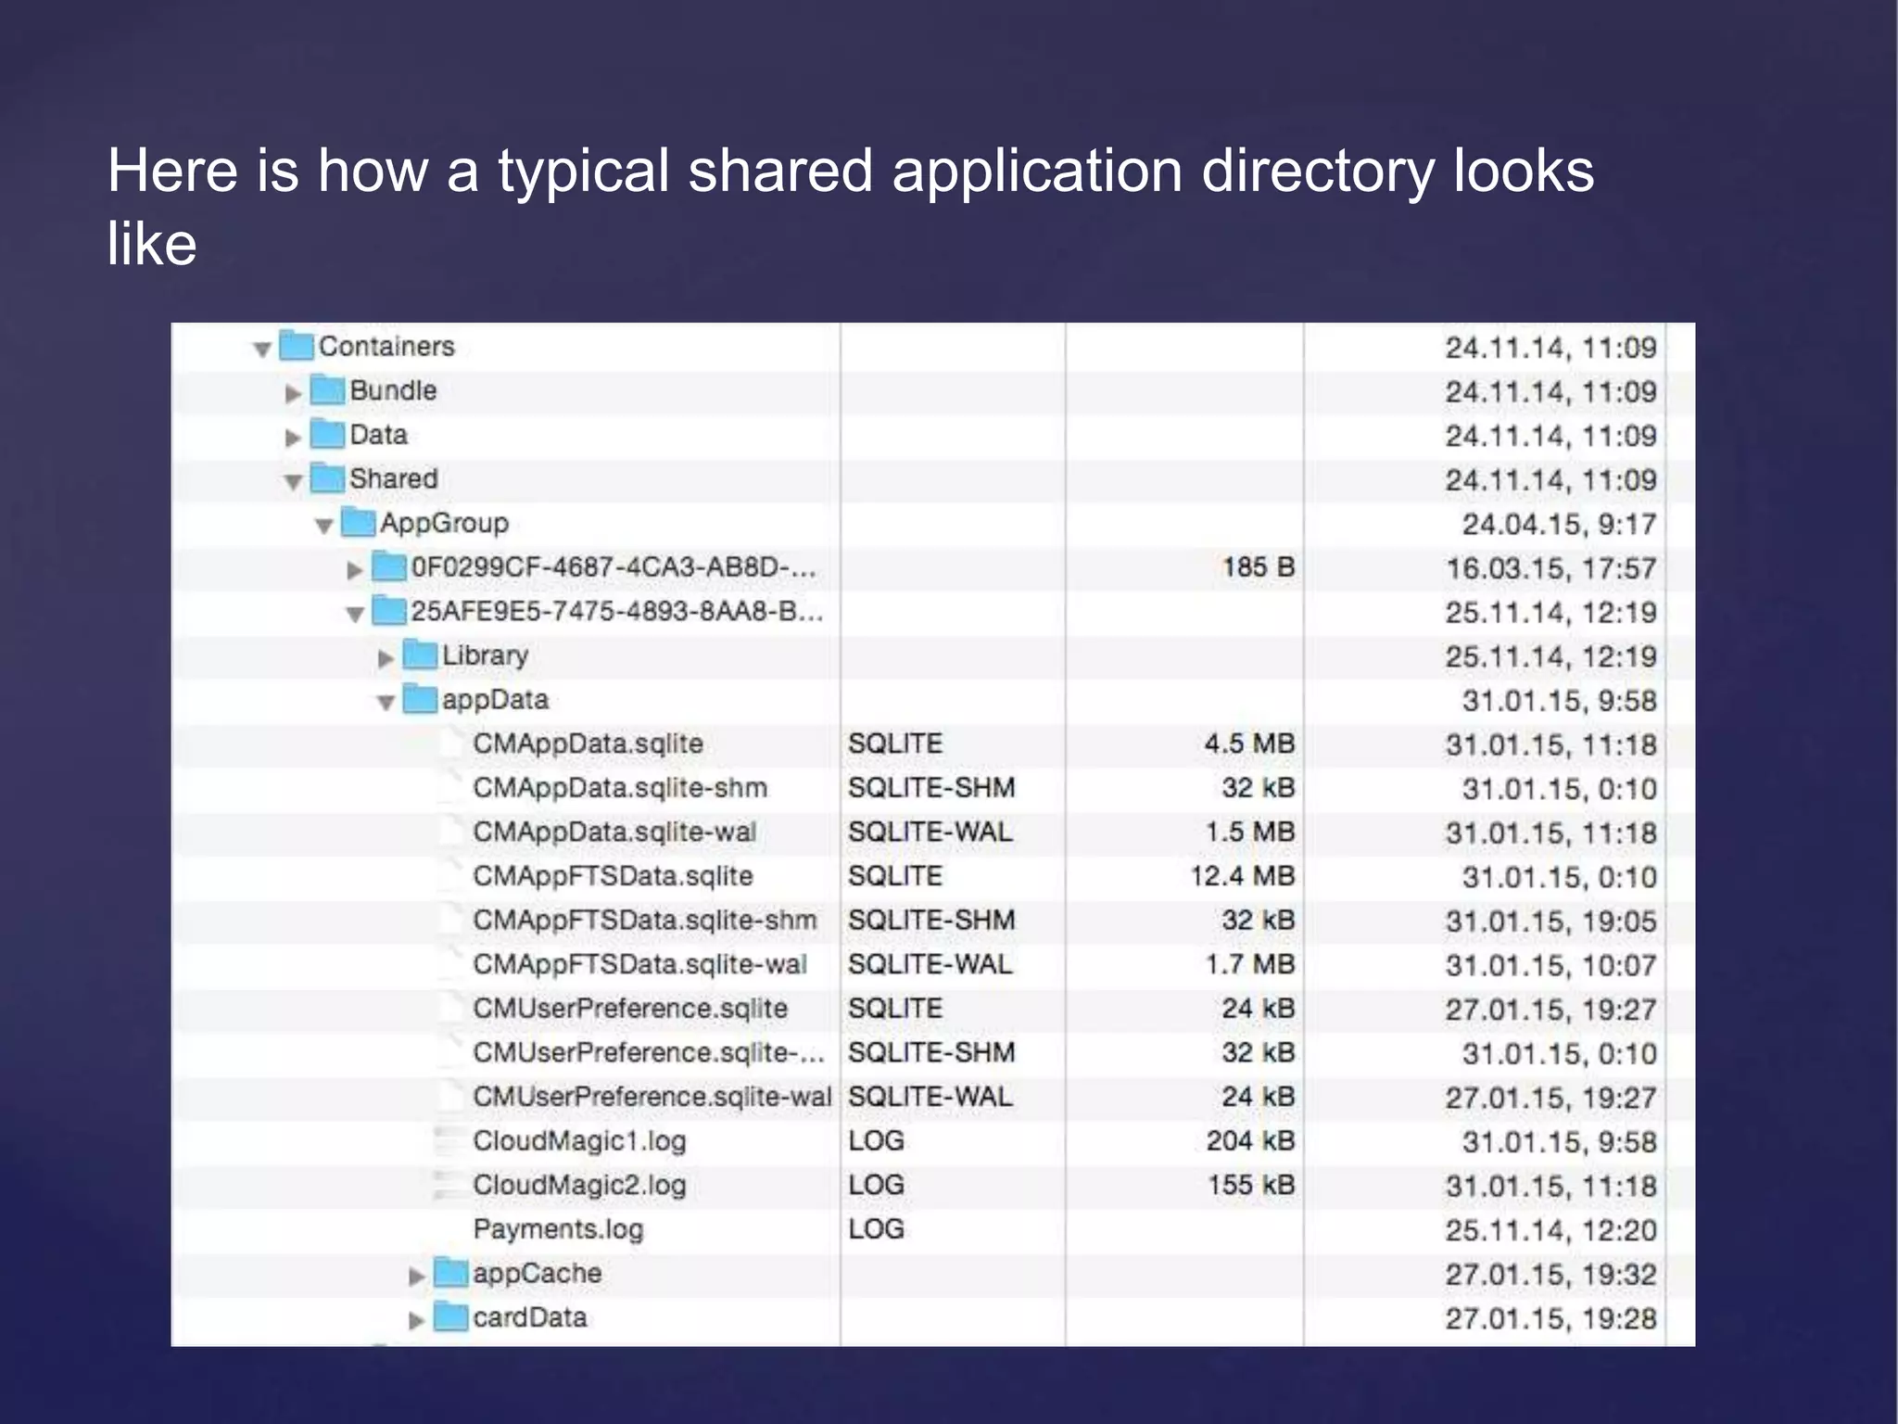The height and width of the screenshot is (1424, 1898).
Task: Select file CMUserPreference.sqlite
Action: click(x=630, y=1009)
